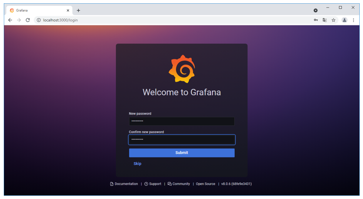Focus the New password field
This screenshot has width=363, height=199.
tap(182, 121)
